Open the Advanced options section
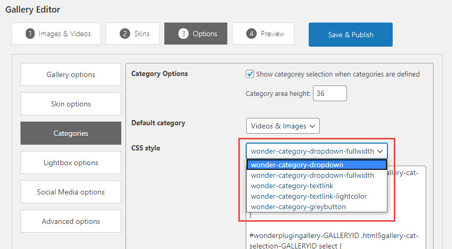 pos(71,221)
